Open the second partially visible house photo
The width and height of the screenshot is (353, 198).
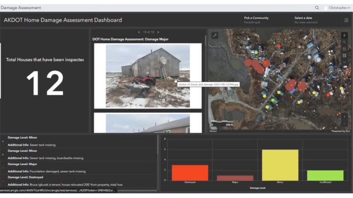click(x=148, y=123)
